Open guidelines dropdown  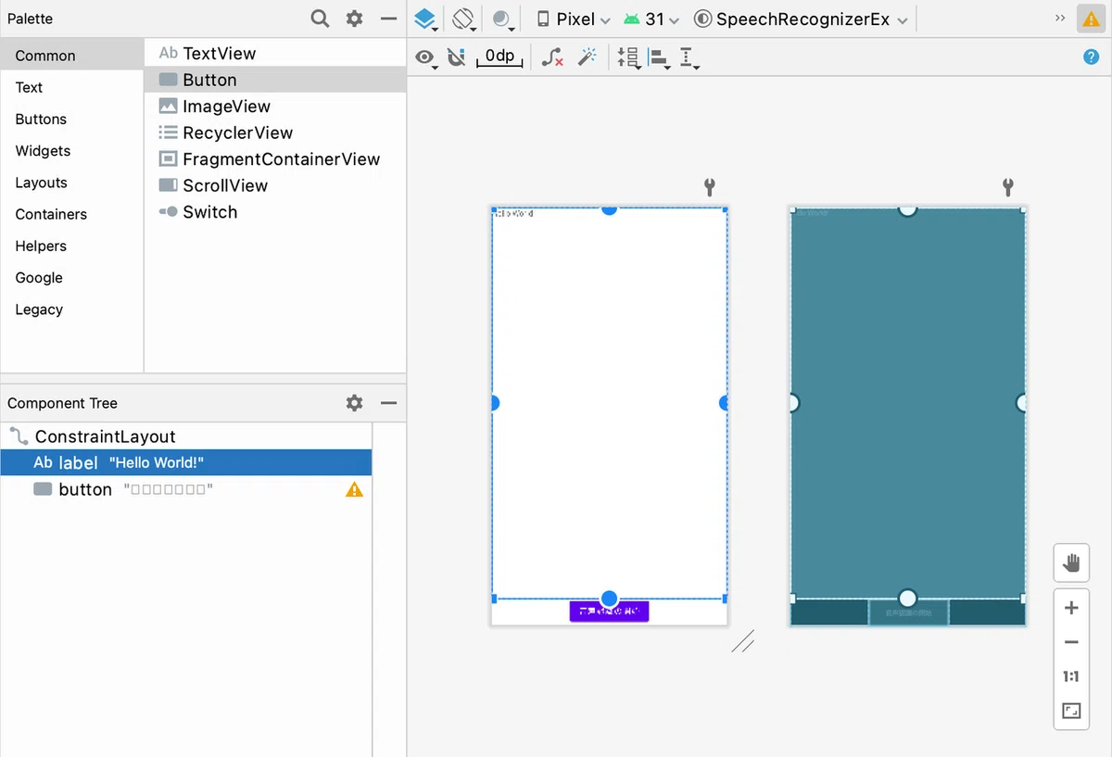[689, 58]
